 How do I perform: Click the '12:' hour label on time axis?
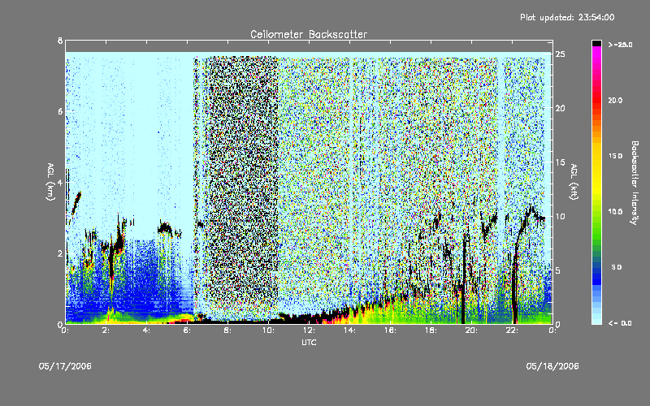(309, 330)
